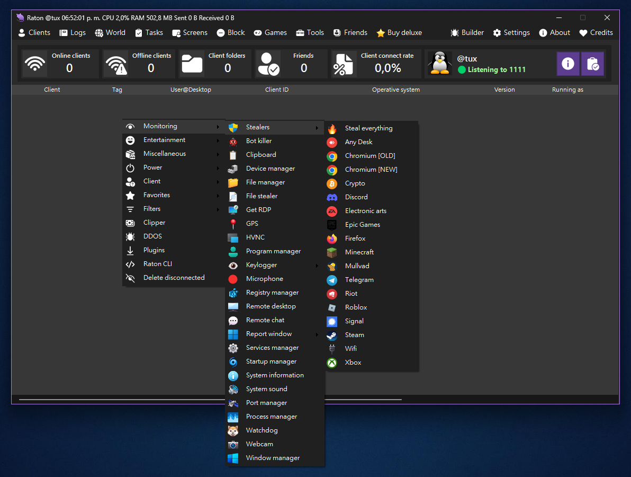
Task: Click the Firefox icon in the submenu
Action: pos(332,239)
